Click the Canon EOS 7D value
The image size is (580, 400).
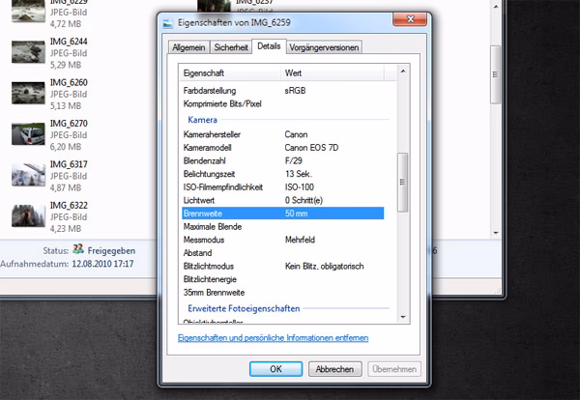[x=311, y=148]
